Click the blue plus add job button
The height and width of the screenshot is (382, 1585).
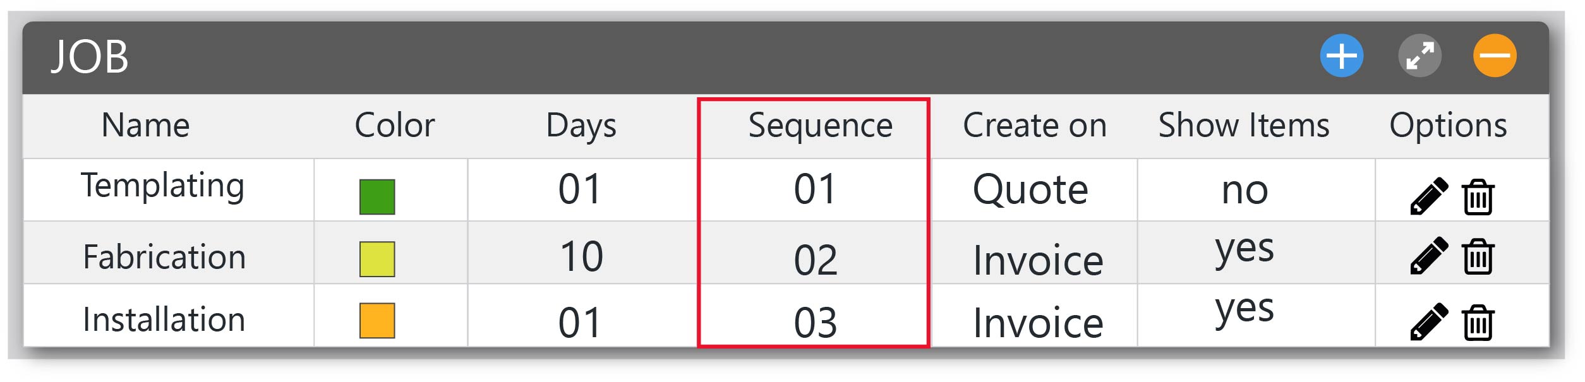click(x=1341, y=56)
